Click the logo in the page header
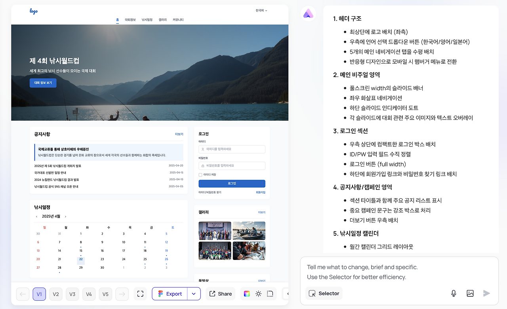Viewport: 507px width, 309px height. [33, 11]
